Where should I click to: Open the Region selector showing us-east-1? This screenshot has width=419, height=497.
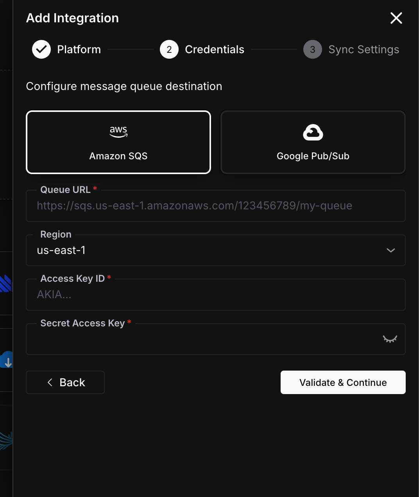(216, 250)
